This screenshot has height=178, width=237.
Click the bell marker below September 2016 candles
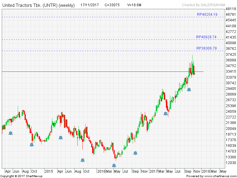(135, 153)
